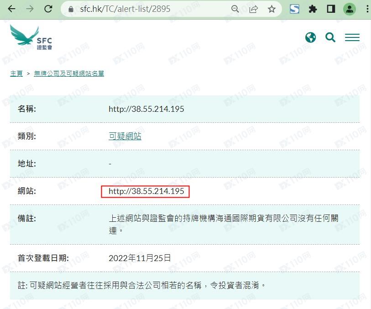Viewport: 371px width, 309px height.
Task: Toggle the browser side panel
Action: 331,9
